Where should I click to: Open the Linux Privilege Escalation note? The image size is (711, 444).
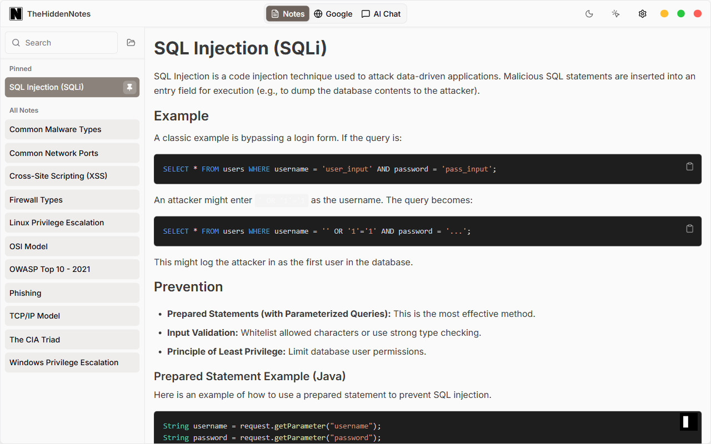pyautogui.click(x=72, y=223)
